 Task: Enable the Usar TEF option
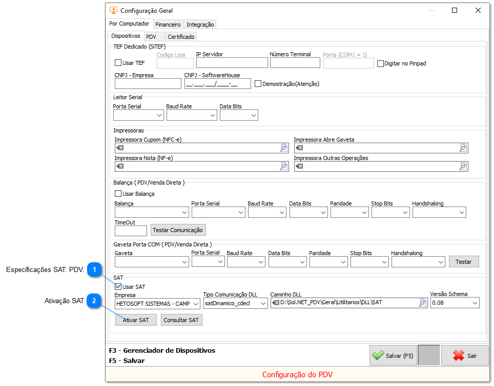coord(117,63)
